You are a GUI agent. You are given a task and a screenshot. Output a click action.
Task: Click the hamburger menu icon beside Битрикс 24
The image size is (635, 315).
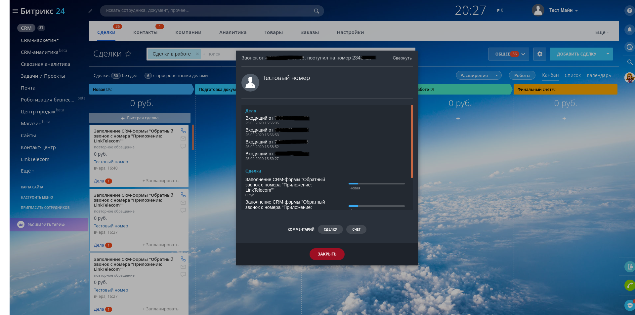click(x=15, y=11)
